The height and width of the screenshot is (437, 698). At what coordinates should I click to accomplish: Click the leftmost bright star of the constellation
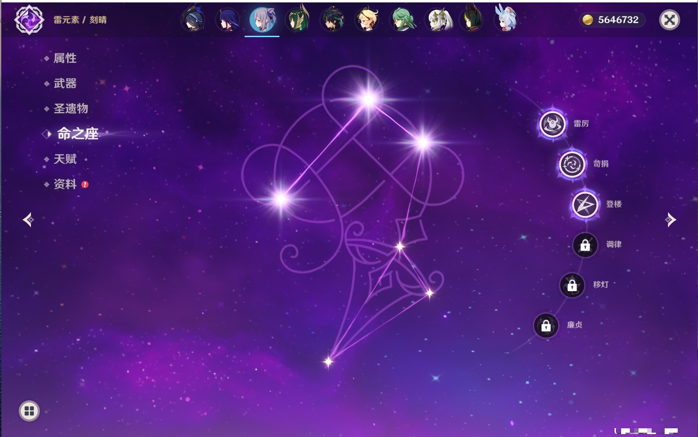(281, 199)
